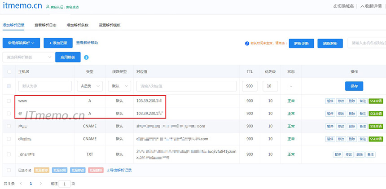The image size is (386, 189).
Task: Focus the 前往 page number input
Action: 65,184
